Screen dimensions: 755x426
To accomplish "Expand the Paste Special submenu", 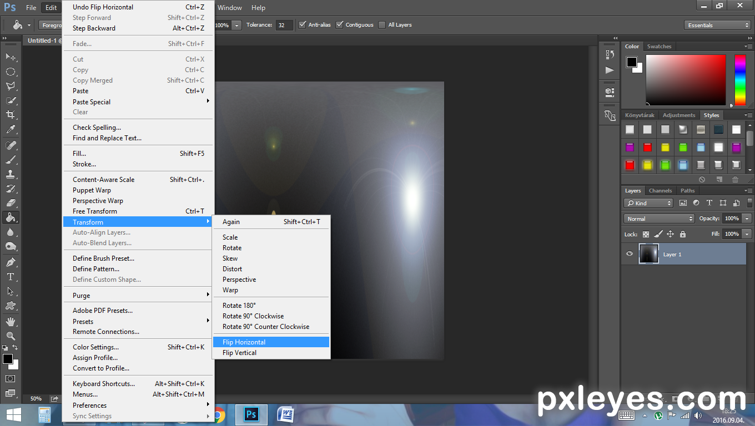I will coord(138,102).
